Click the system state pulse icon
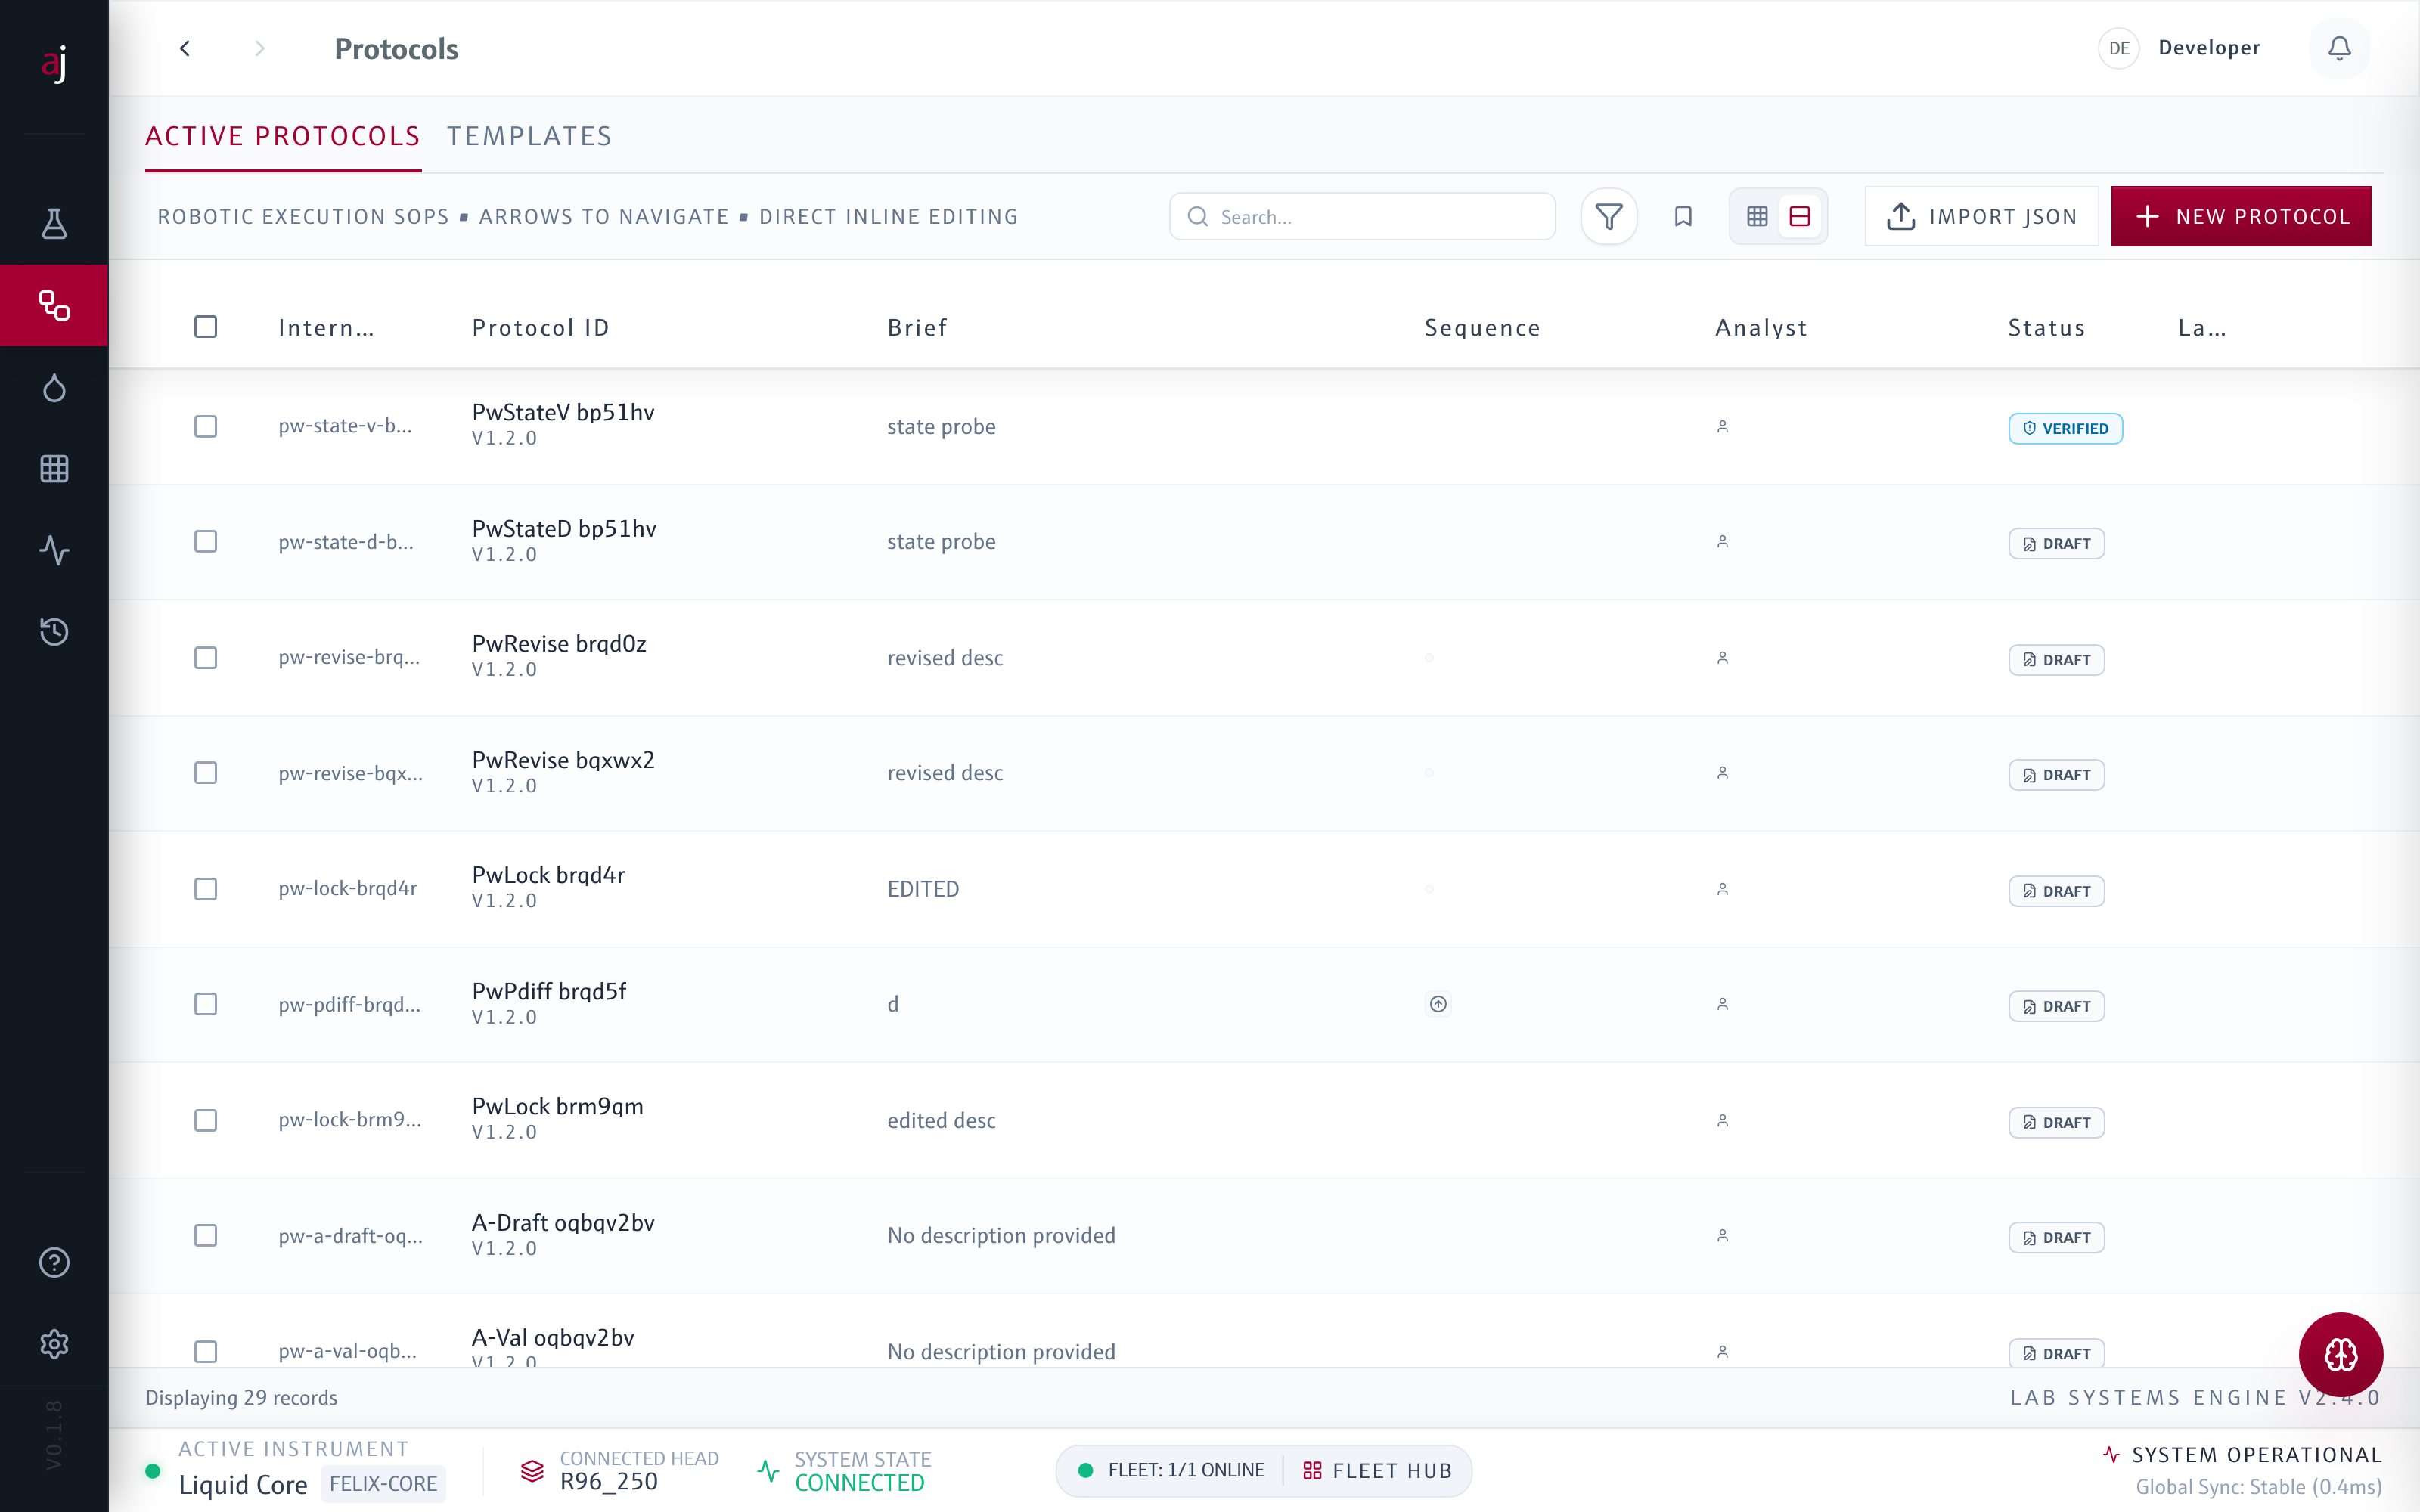The height and width of the screenshot is (1512, 2420). coord(768,1471)
